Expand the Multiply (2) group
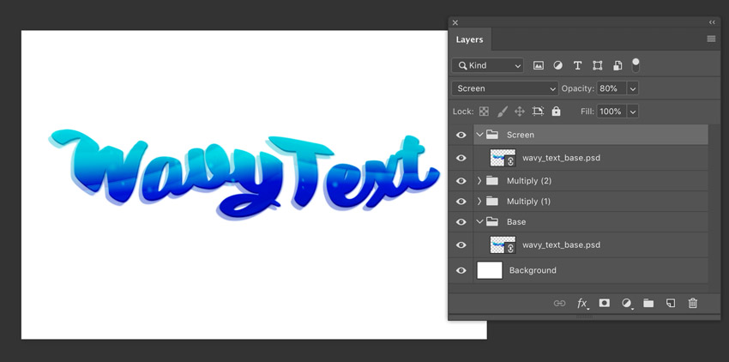This screenshot has width=729, height=362. (x=479, y=181)
